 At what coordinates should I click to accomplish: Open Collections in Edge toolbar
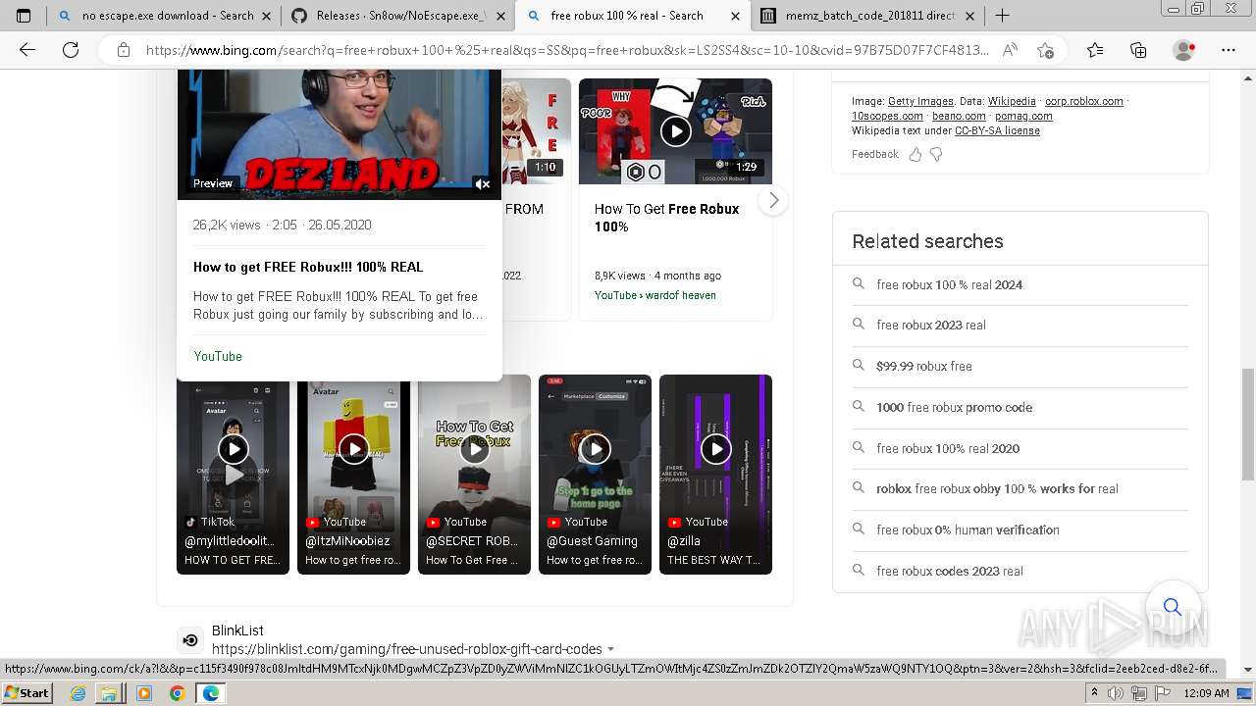1138,50
